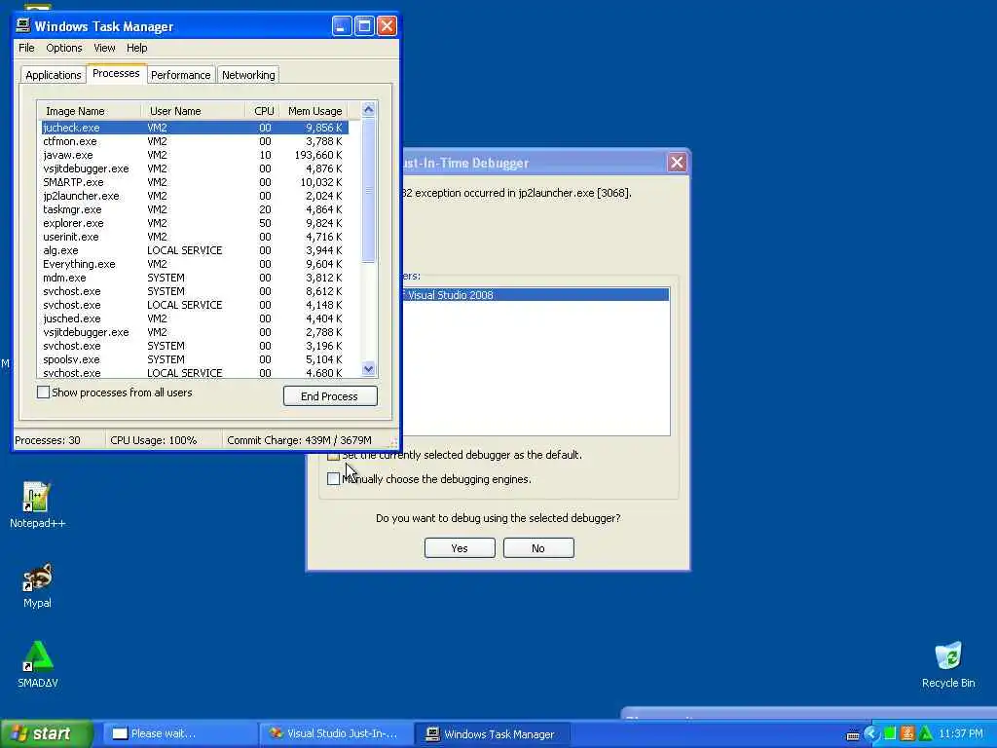
Task: Select the Everything.exe process row
Action: [x=194, y=264]
